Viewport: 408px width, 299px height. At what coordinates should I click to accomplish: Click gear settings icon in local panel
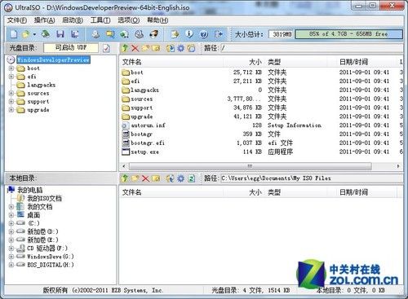pos(180,178)
